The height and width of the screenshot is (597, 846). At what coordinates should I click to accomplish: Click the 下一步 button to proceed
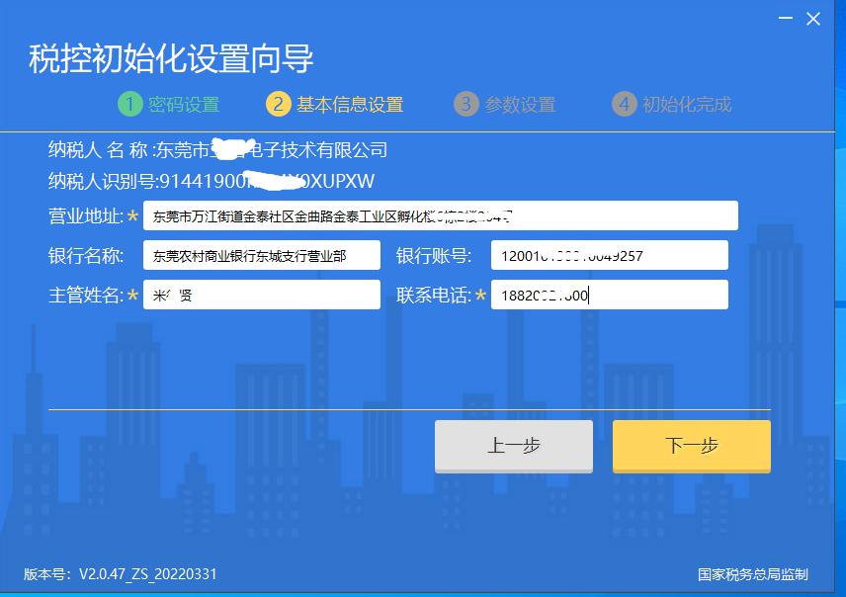(691, 446)
